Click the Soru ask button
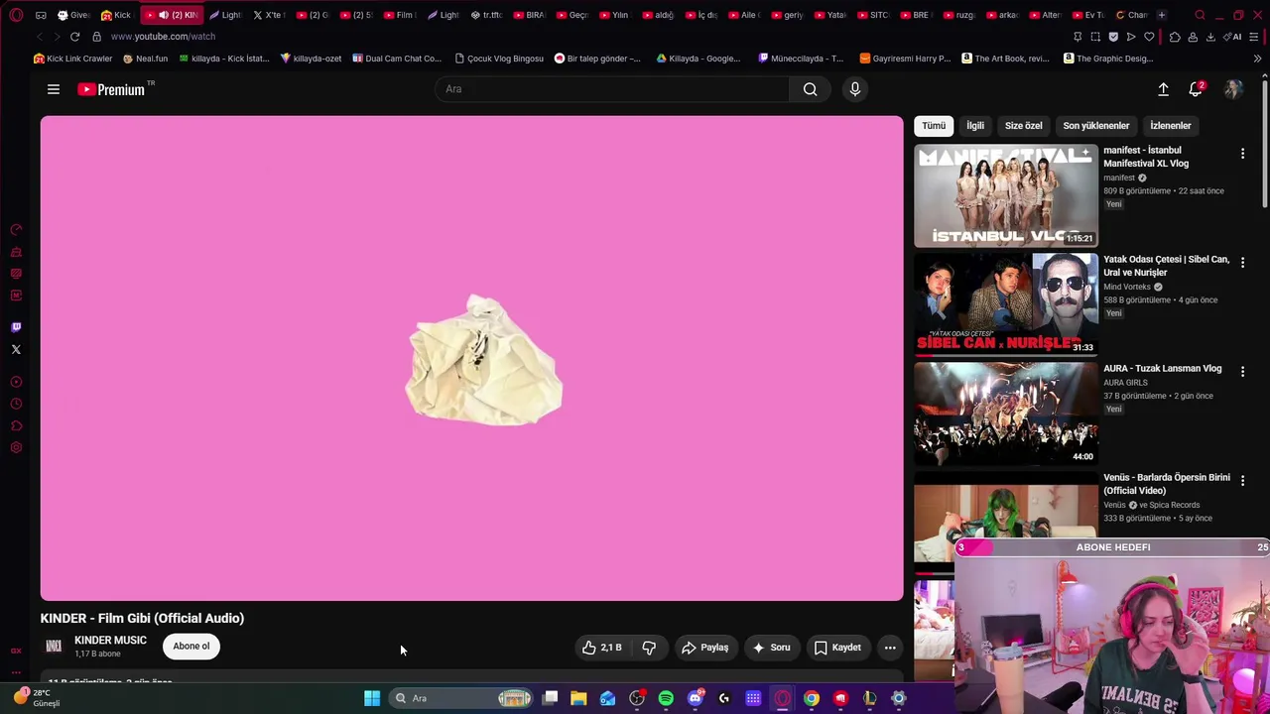 [x=772, y=648]
